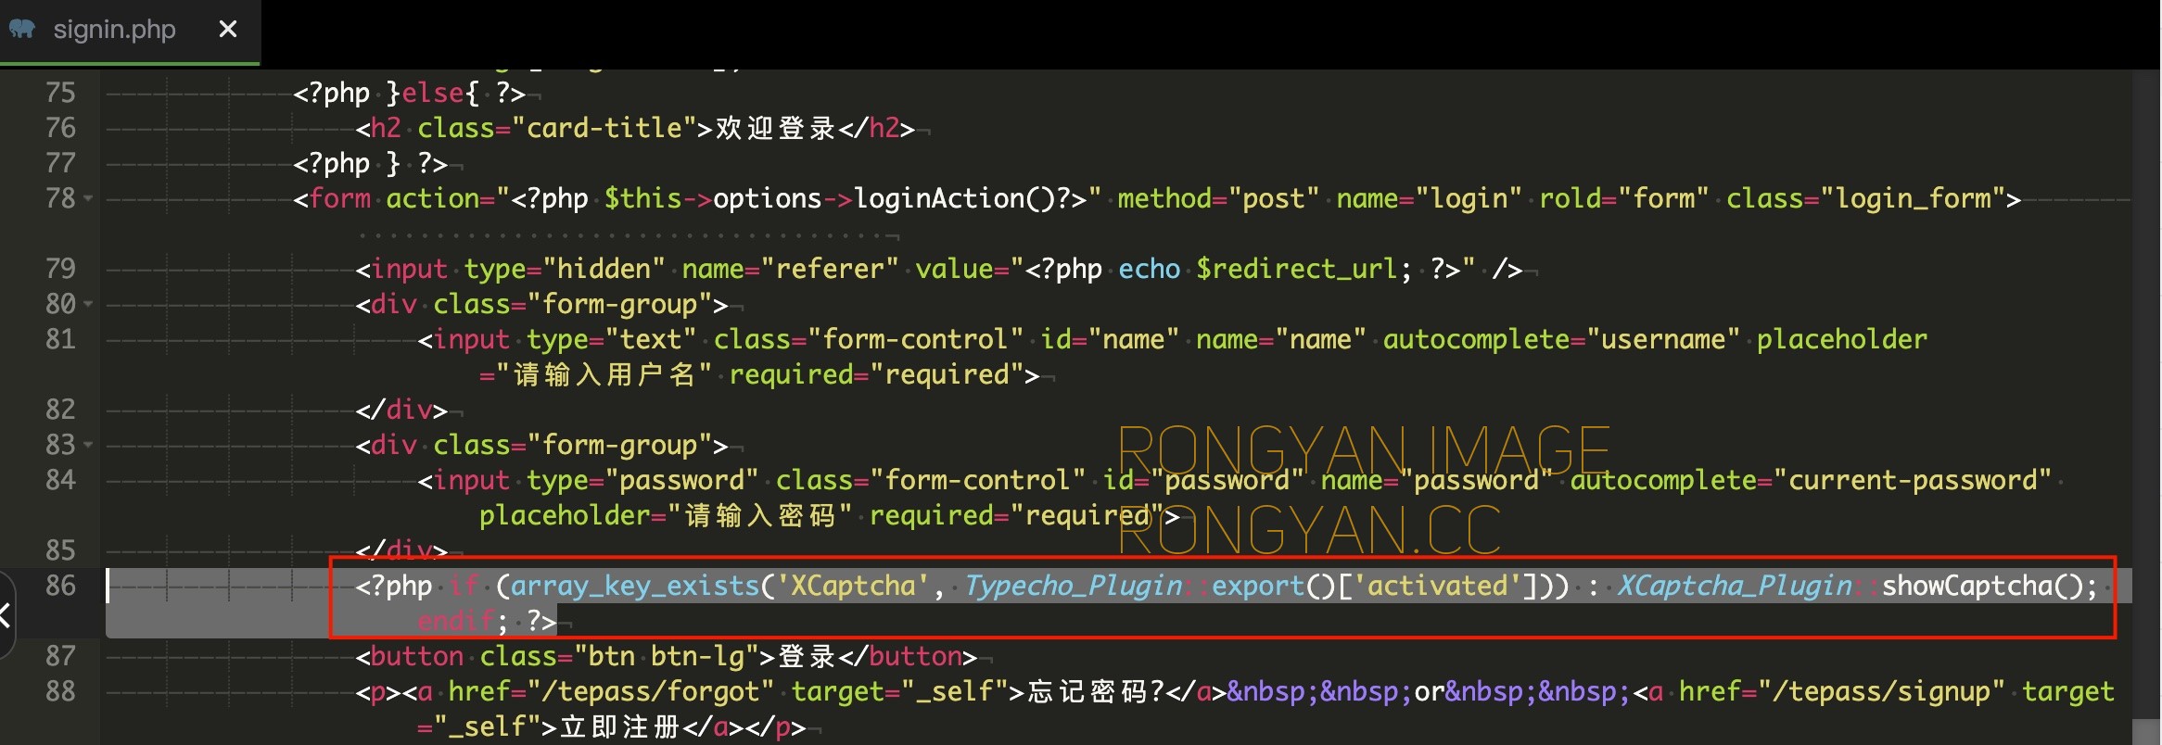The width and height of the screenshot is (2162, 745).
Task: Click the placeholder text "请输入密码"
Action: click(x=760, y=515)
